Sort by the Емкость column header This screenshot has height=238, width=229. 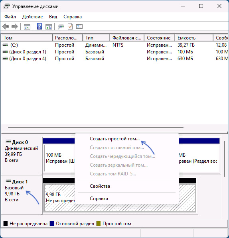(194, 37)
